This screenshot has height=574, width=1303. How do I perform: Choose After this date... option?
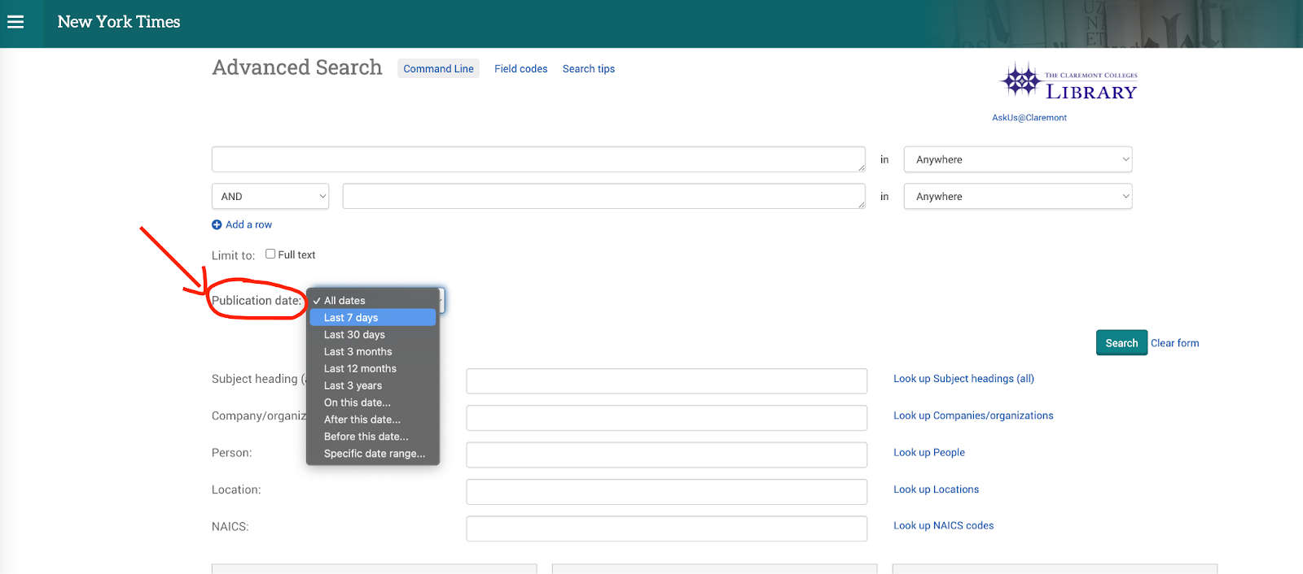(373, 420)
